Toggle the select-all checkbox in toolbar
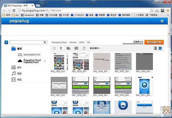 [54, 48]
